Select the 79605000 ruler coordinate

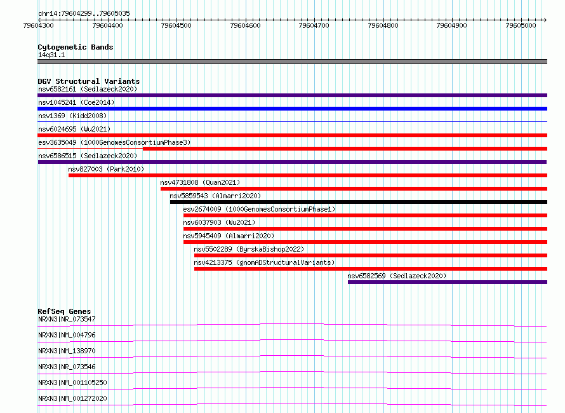[521, 25]
